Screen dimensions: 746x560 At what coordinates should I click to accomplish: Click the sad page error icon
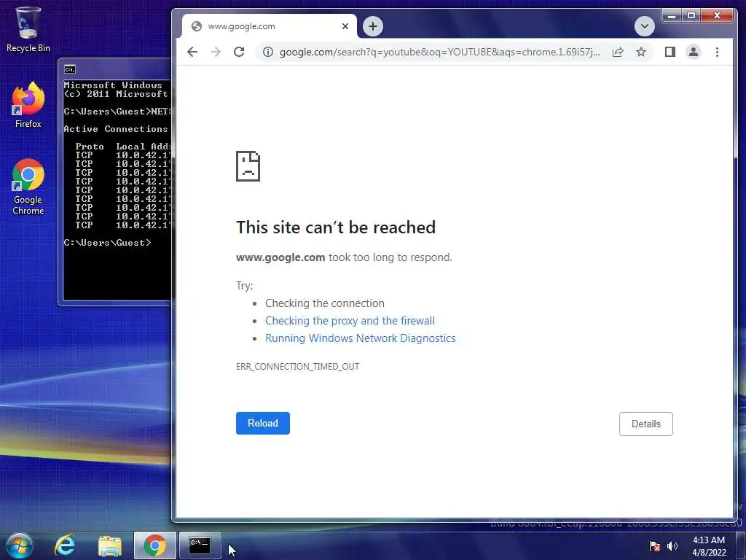click(x=248, y=166)
